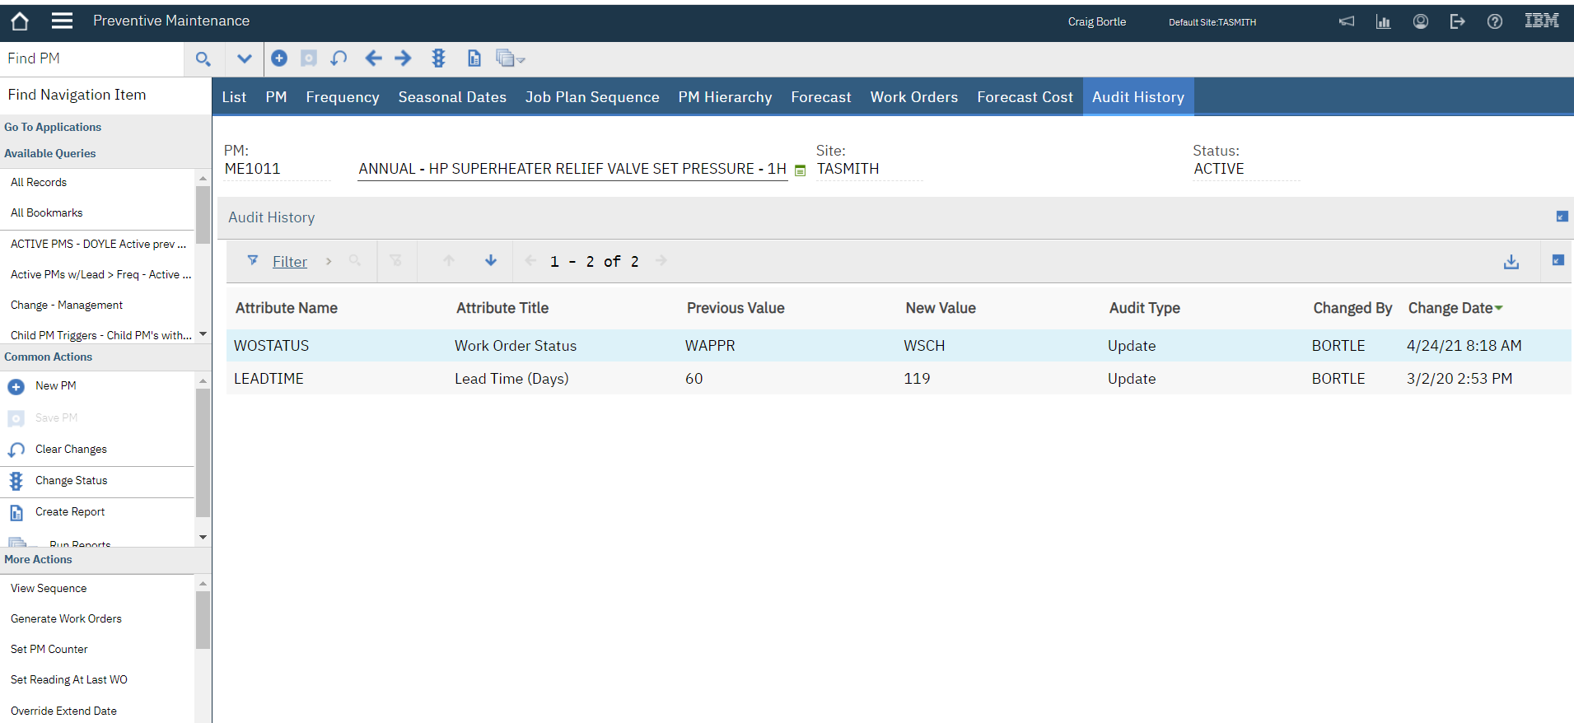Open the reports bar chart icon
Image resolution: width=1574 pixels, height=723 pixels.
pos(1384,21)
